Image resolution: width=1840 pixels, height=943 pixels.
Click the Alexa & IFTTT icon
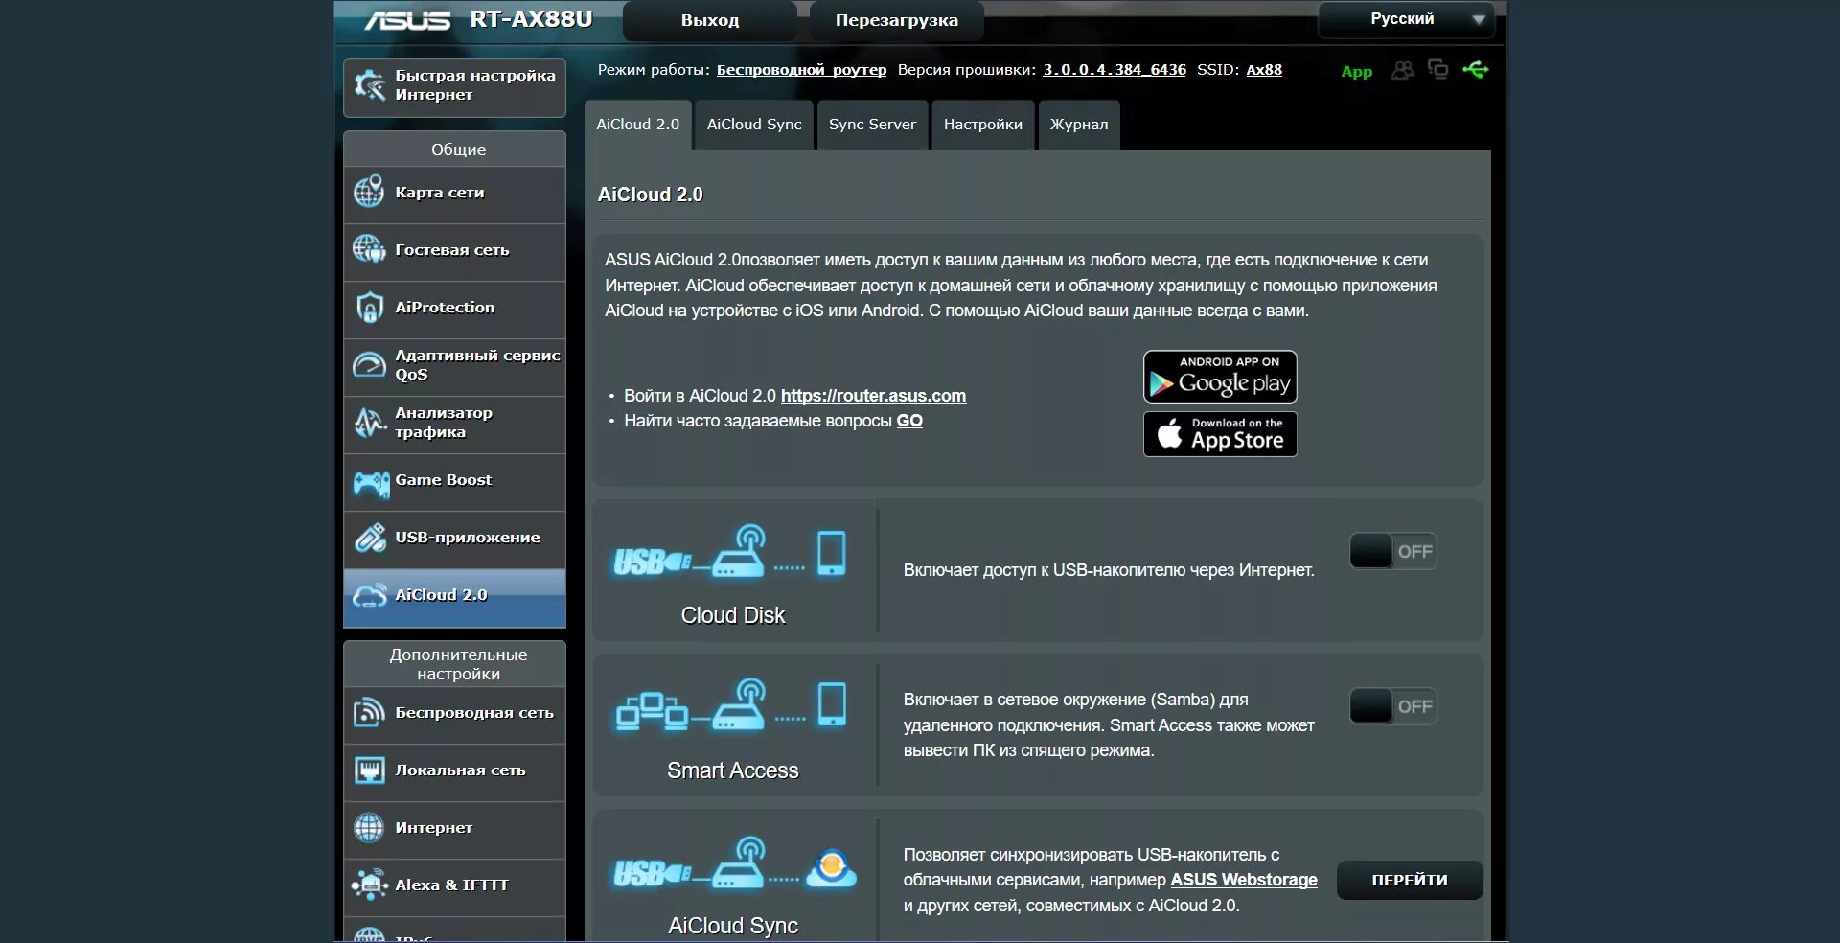point(370,885)
